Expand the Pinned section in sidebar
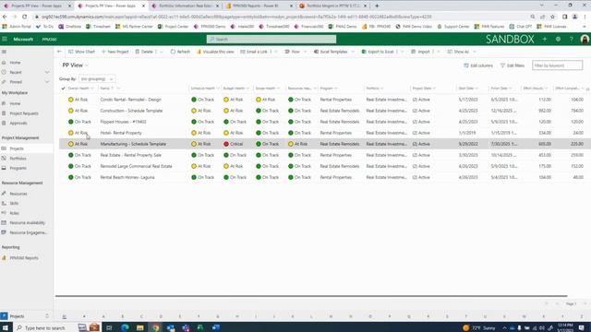Viewport: 591px width, 332px height. tap(47, 82)
